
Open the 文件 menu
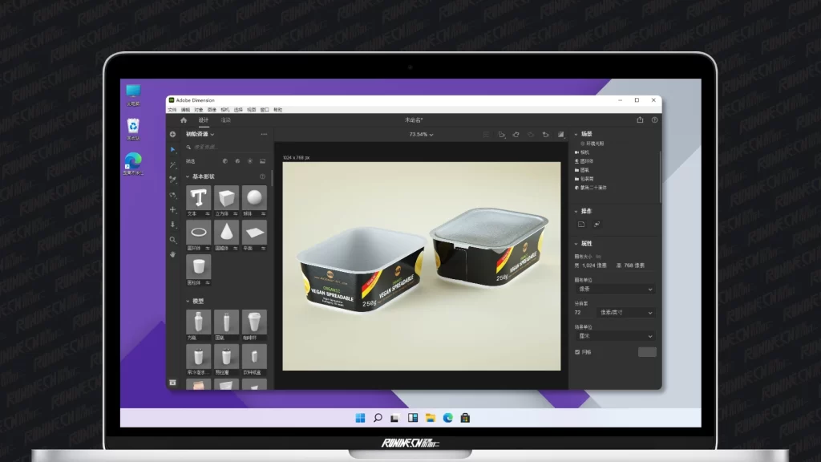coord(172,110)
